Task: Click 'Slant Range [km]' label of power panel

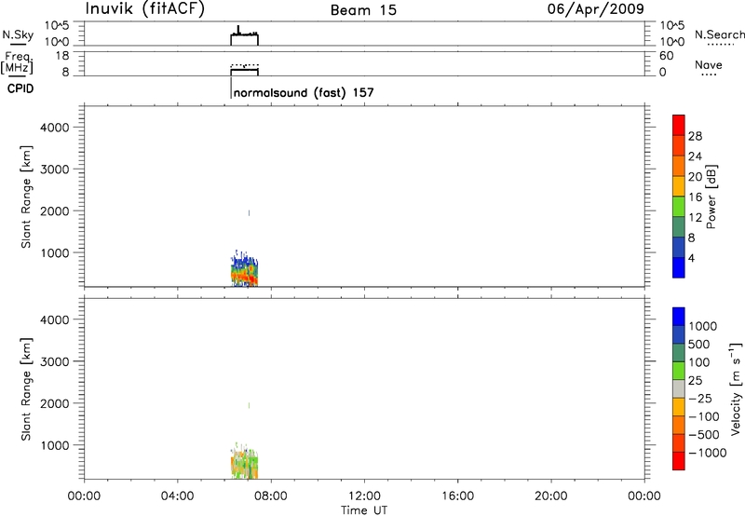Action: (26, 197)
